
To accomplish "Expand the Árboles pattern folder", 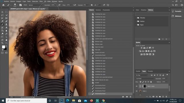I will click(136, 18).
